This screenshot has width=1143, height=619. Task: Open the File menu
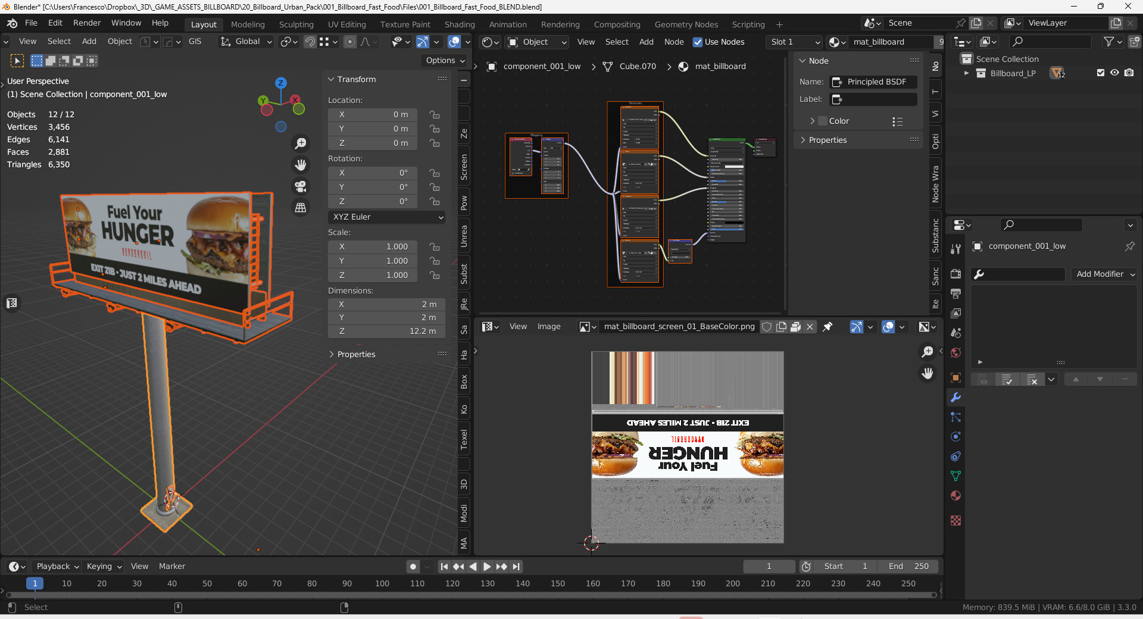pyautogui.click(x=31, y=23)
